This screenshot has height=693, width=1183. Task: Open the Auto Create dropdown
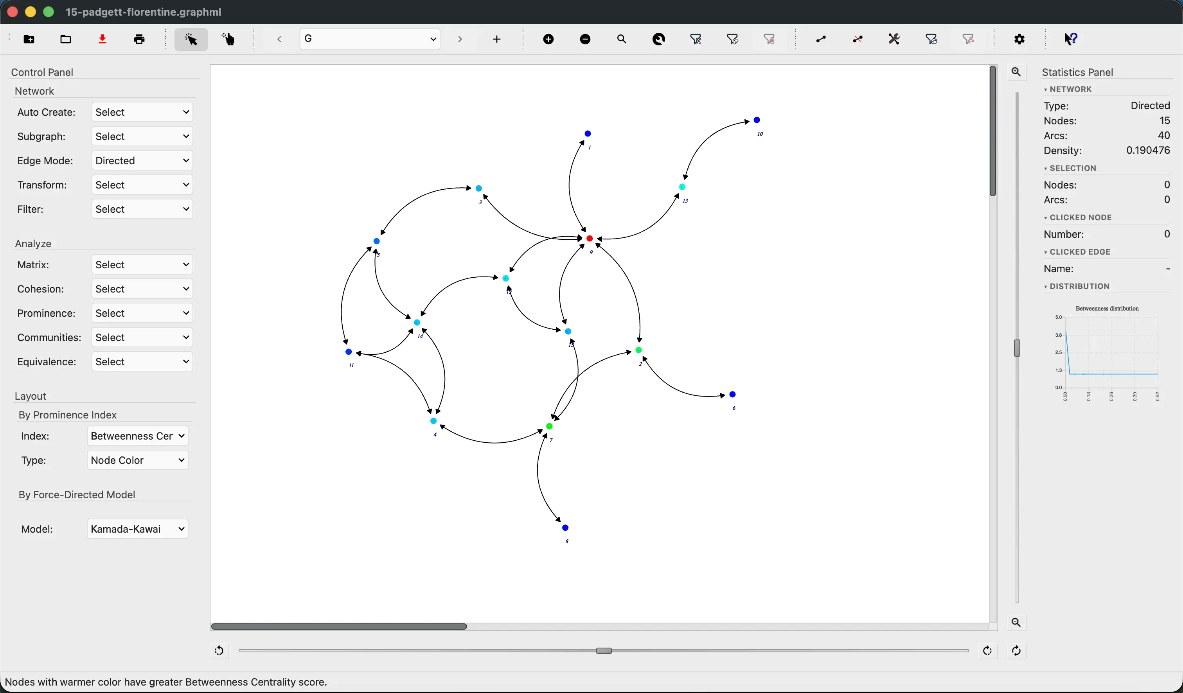coord(142,112)
